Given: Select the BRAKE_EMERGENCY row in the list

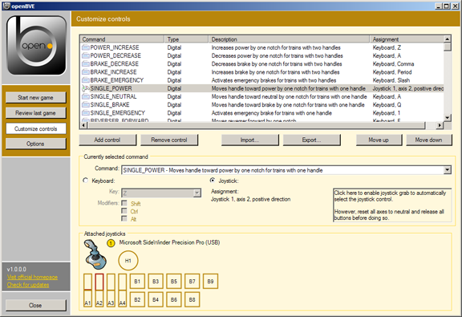Looking at the screenshot, I should (x=261, y=80).
